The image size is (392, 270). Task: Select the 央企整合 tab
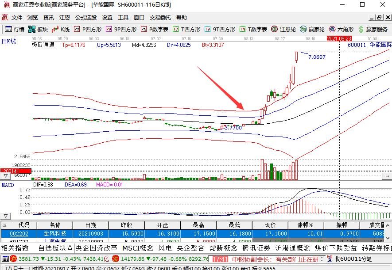click(191, 248)
